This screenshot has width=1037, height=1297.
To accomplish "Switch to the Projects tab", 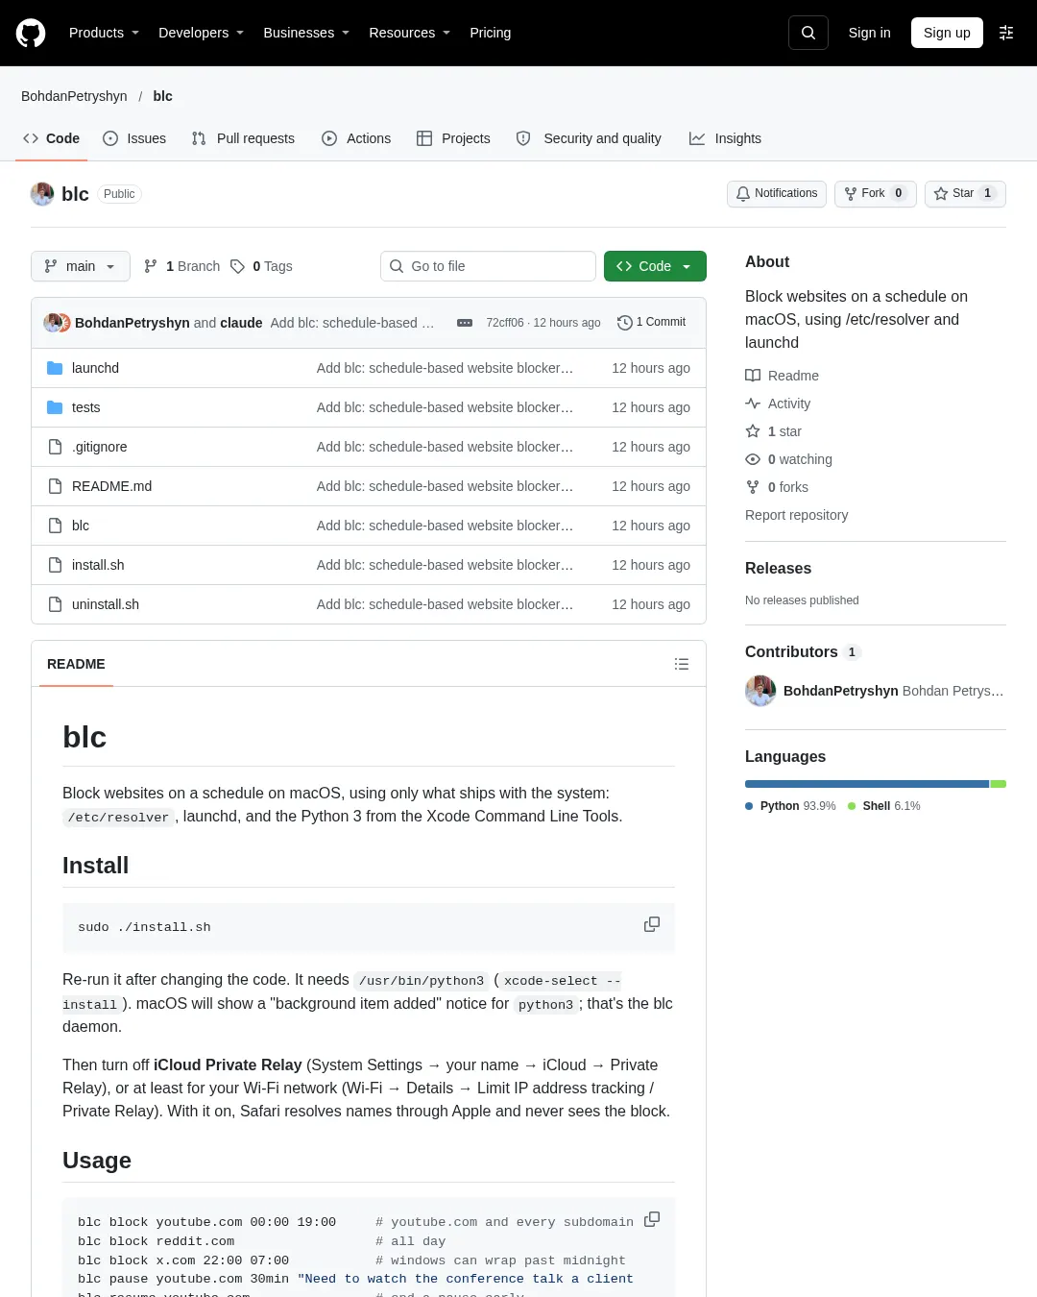I will pos(453,138).
